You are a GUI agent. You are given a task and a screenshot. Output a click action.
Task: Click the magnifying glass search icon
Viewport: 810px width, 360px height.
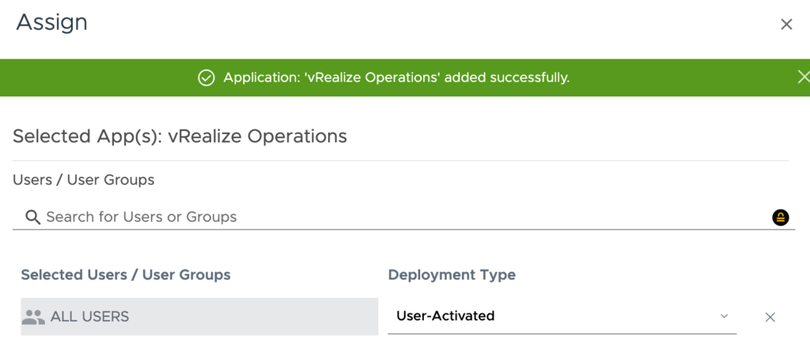pyautogui.click(x=32, y=217)
